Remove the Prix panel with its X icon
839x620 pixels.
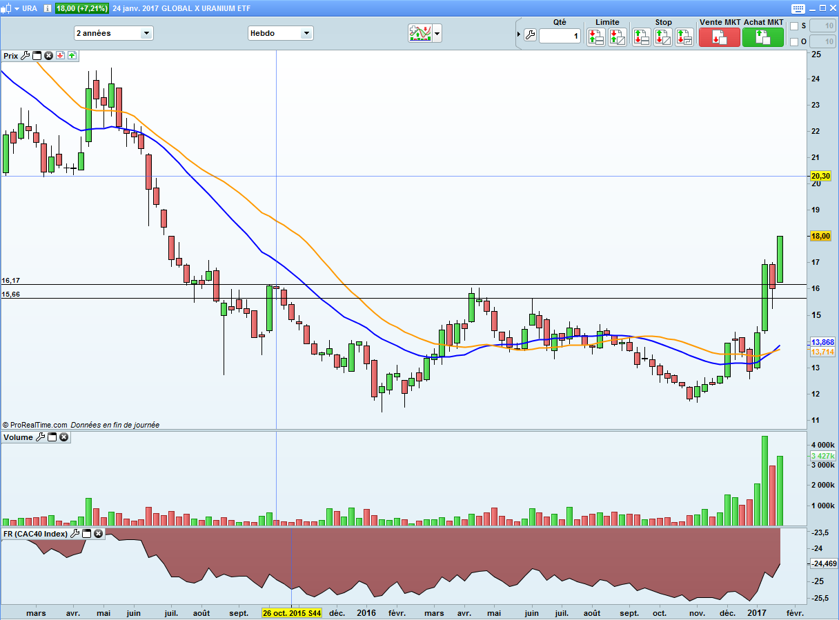pos(48,56)
